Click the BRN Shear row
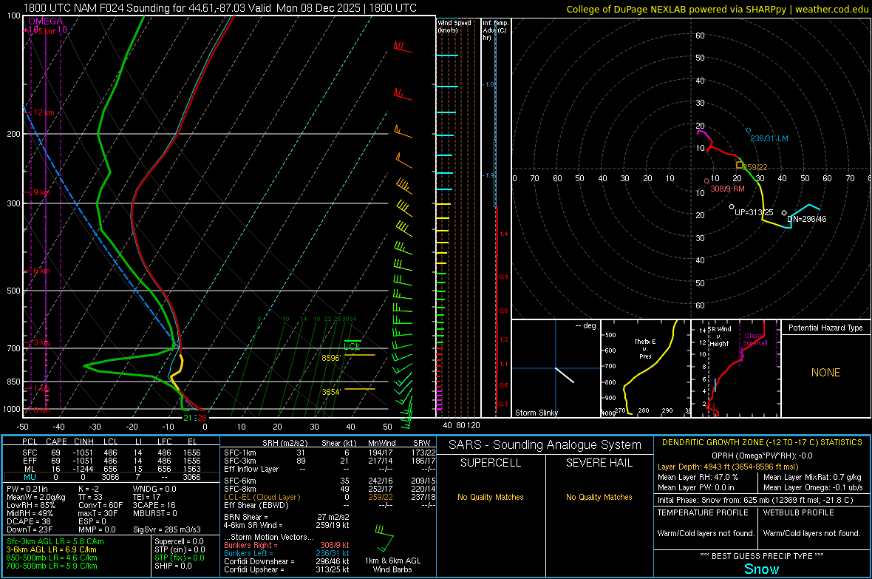Viewport: 872px width, 579px height. click(x=287, y=517)
